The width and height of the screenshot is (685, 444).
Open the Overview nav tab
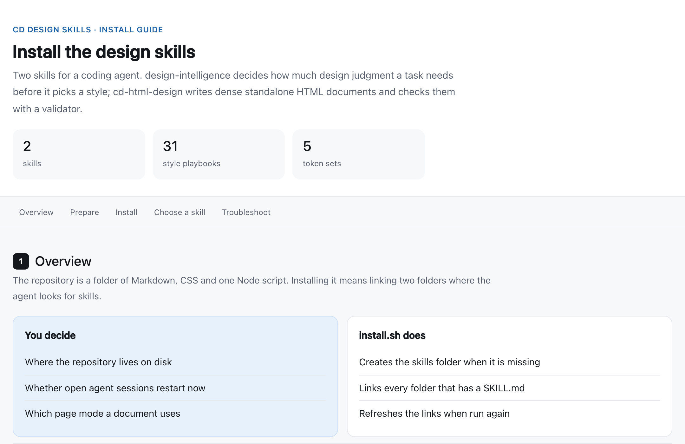pos(36,212)
